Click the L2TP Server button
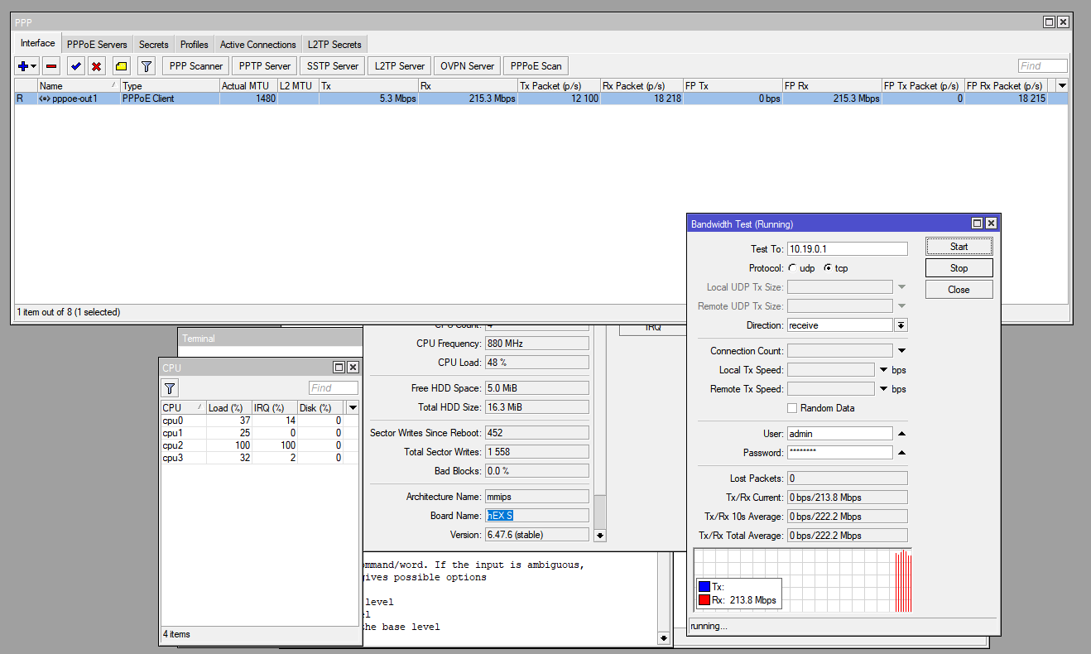 pos(399,66)
